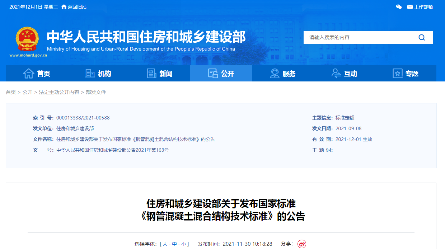445x249 pixels.
Task: Open the 专题 special topics tab
Action: (406, 74)
